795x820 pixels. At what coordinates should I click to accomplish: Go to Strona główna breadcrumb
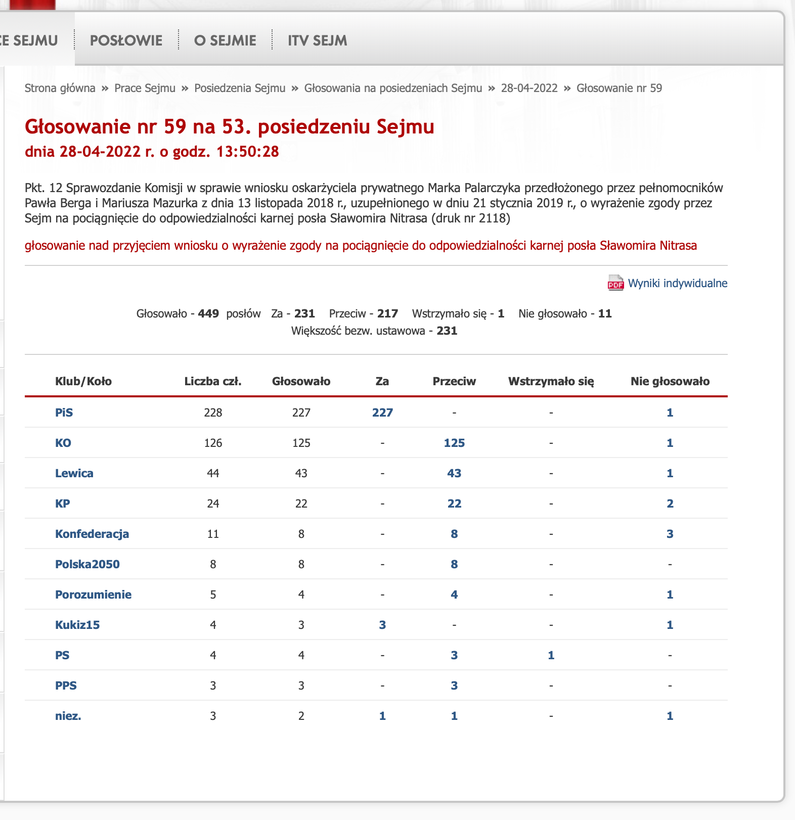tap(60, 88)
